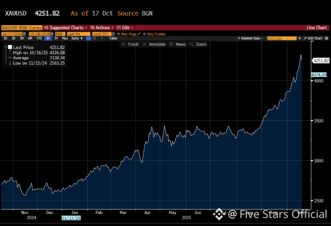Open the Actions dropdown menu
The width and height of the screenshot is (331, 226).
(x=102, y=28)
